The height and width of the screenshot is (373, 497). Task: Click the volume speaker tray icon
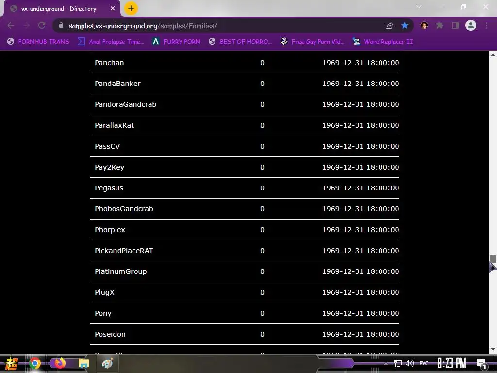[x=410, y=363]
